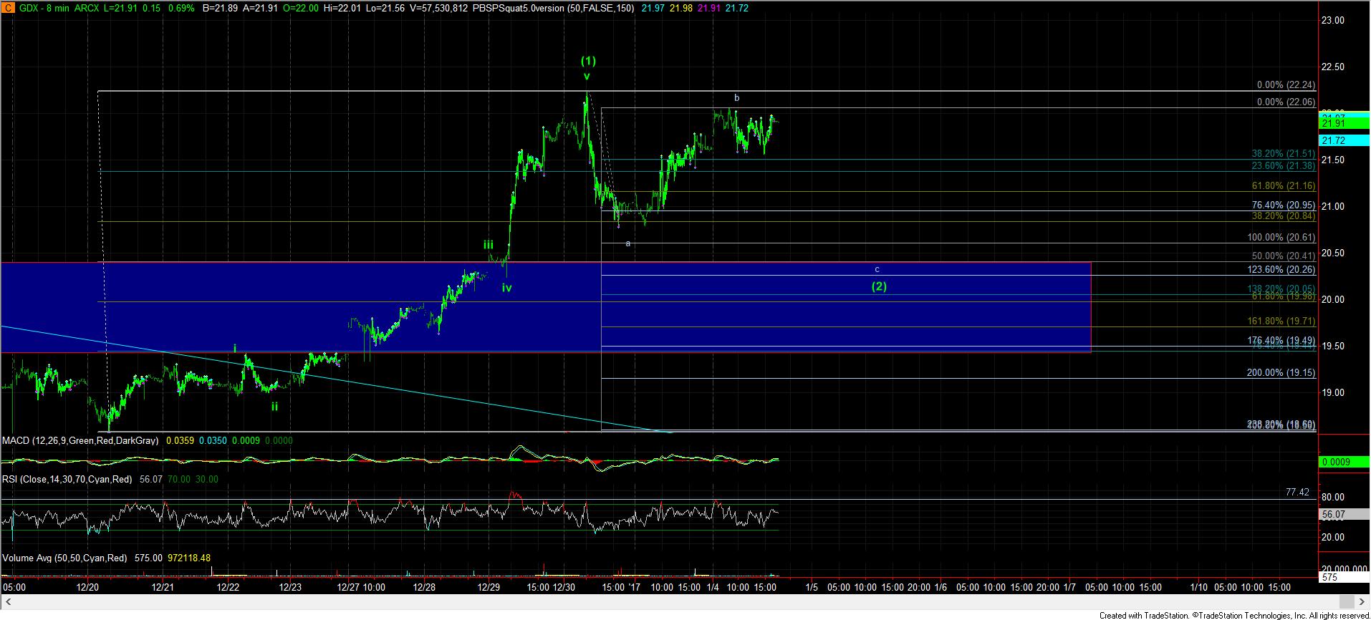
Task: Select the 'iii' wave label
Action: pyautogui.click(x=488, y=244)
